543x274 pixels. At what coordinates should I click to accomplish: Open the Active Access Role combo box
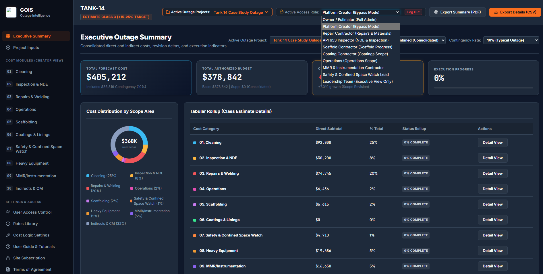tap(360, 12)
